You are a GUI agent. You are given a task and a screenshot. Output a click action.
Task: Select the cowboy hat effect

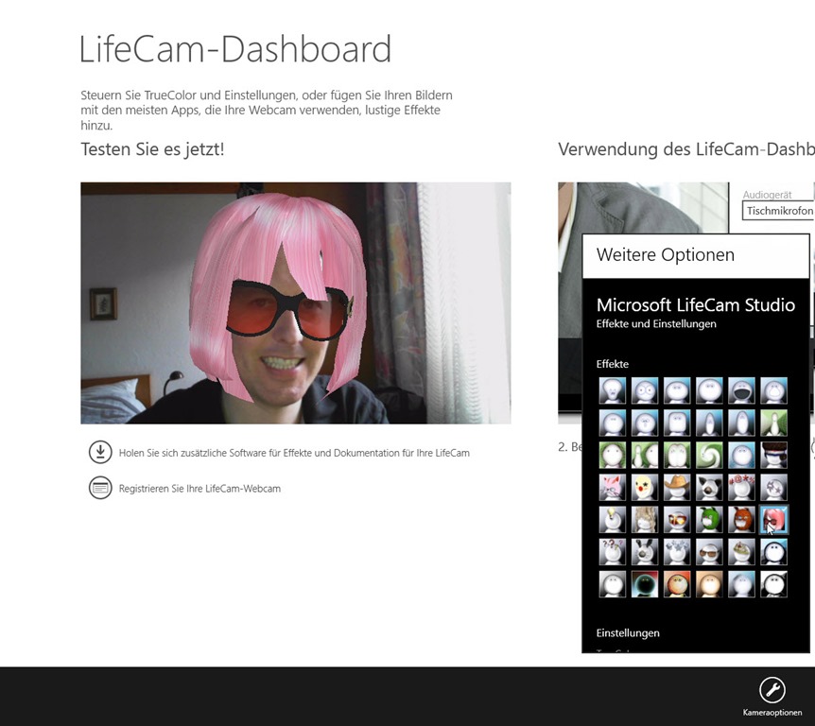677,487
